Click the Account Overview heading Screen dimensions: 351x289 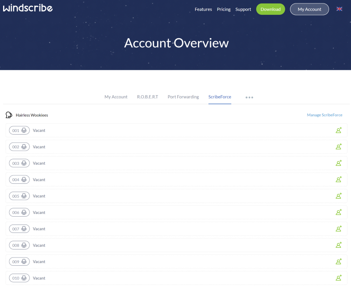coord(176,43)
